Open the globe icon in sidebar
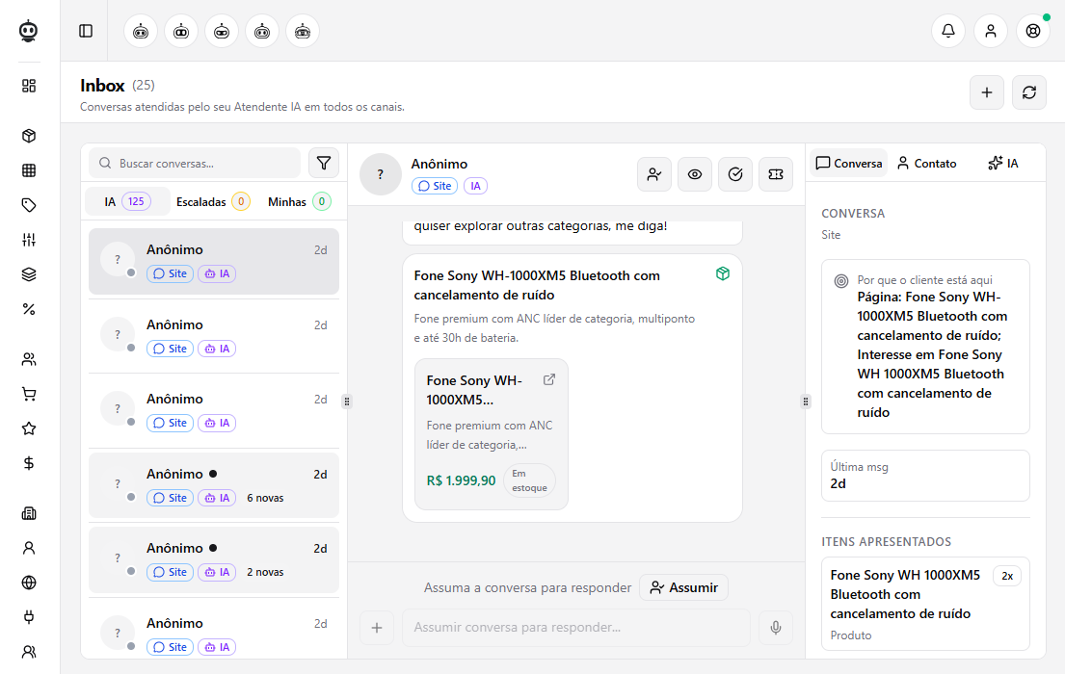The width and height of the screenshot is (1065, 674). (x=29, y=583)
